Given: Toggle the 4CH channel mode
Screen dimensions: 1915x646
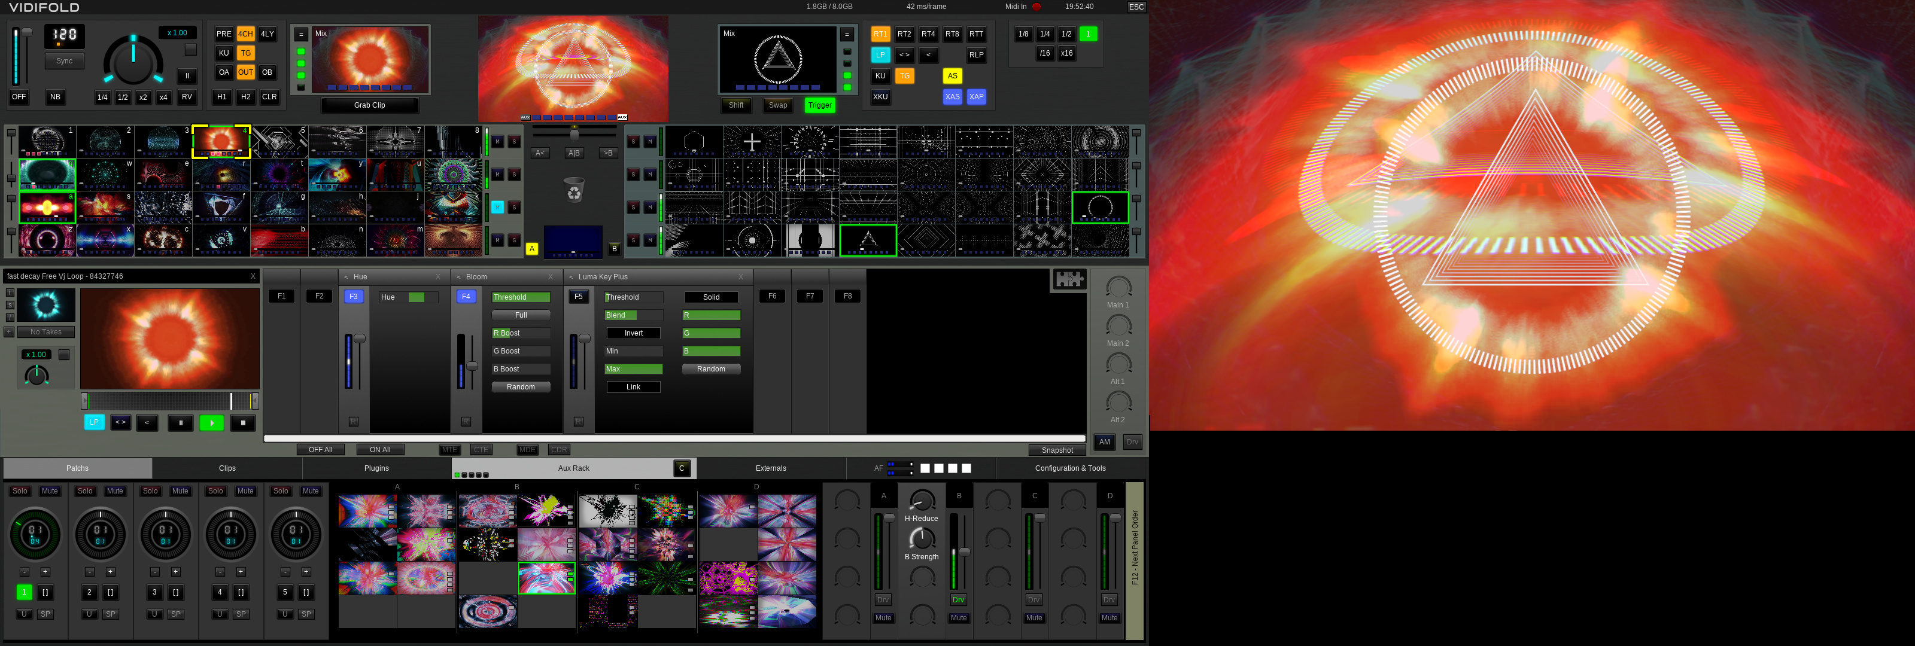Looking at the screenshot, I should 245,34.
